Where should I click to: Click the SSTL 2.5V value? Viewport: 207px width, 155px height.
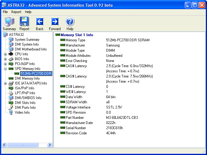tap(114, 107)
